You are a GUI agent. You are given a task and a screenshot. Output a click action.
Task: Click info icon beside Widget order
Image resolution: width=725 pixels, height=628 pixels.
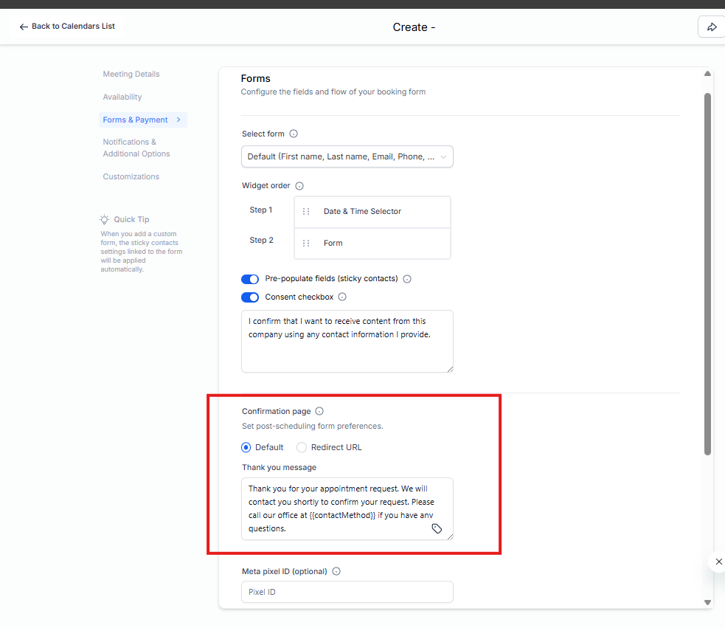[299, 186]
